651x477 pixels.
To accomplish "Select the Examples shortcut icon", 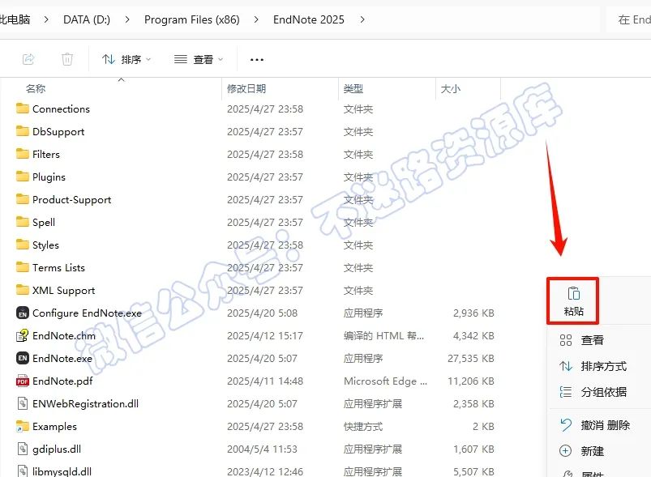I will [23, 426].
